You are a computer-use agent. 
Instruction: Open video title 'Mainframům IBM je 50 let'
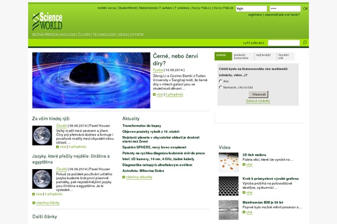point(263,202)
